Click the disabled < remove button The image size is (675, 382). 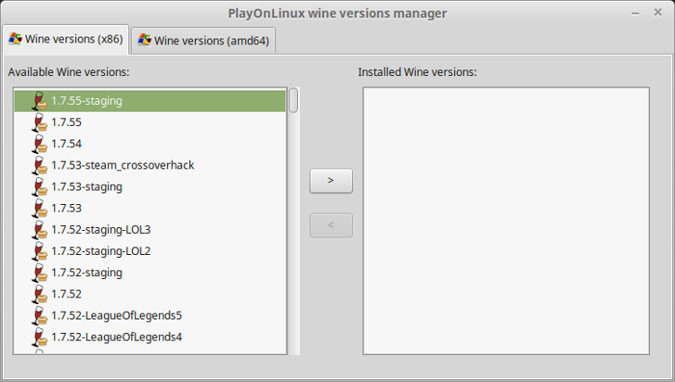click(x=331, y=225)
